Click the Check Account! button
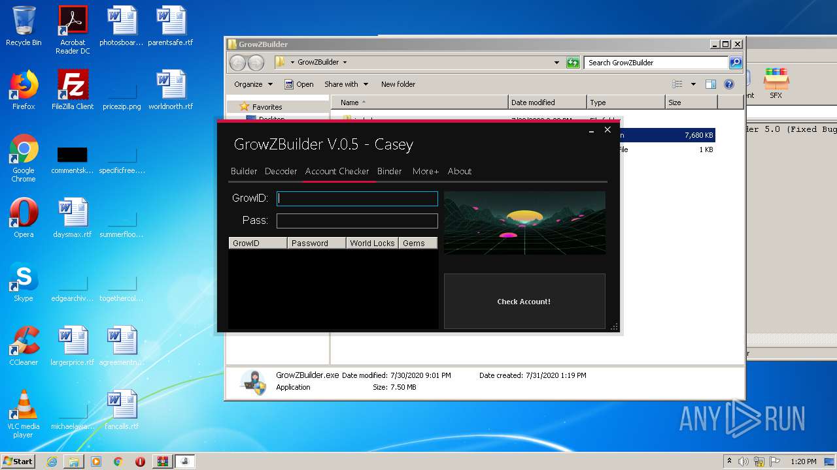This screenshot has height=470, width=837. [x=524, y=302]
